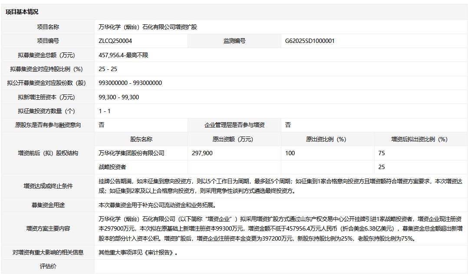
Task: Click the '企业管理层是否参与增资' label
Action: 234,125
